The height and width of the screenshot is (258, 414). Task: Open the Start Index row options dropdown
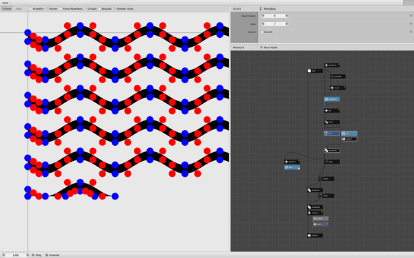(x=411, y=16)
